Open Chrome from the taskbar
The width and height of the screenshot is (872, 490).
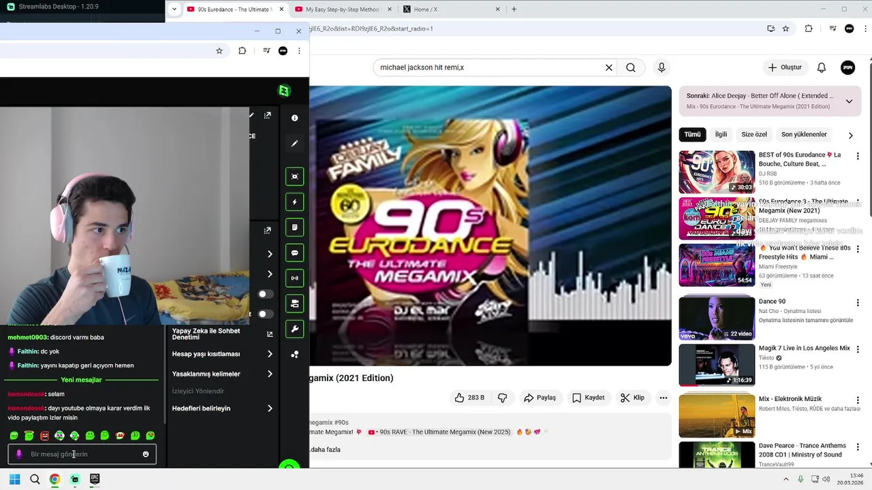pyautogui.click(x=54, y=479)
